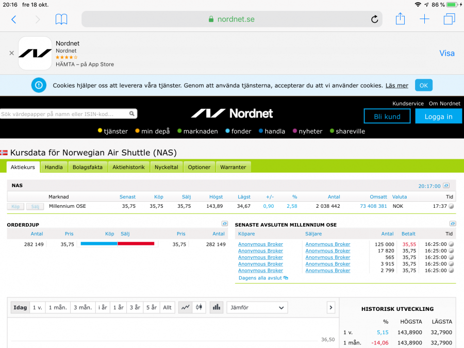Open the Jämför dropdown
Screen dimensions: 464x348
(257, 308)
